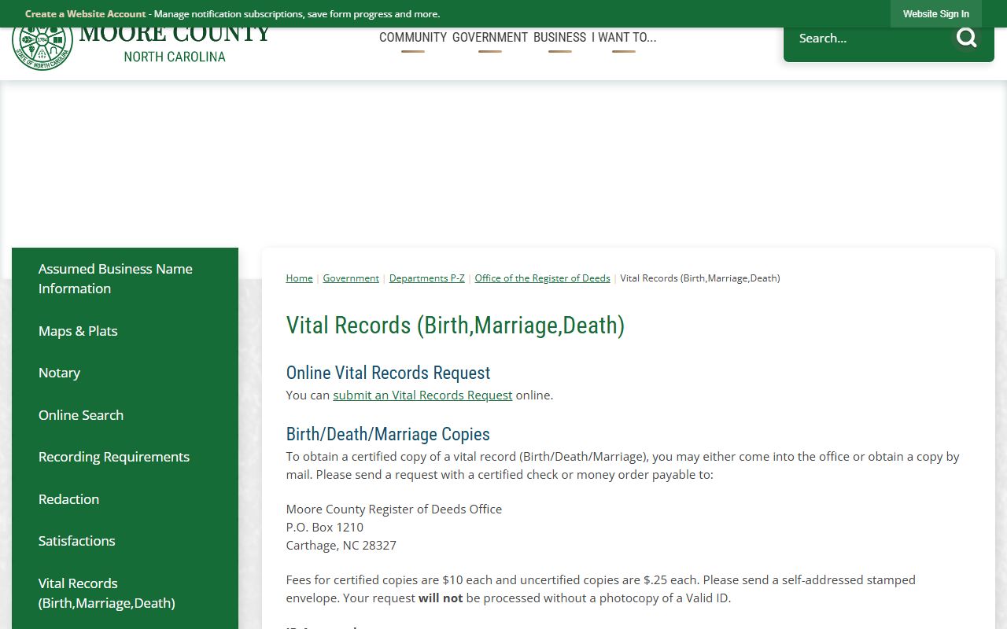The image size is (1007, 629).
Task: Click Moore County Register of Deeds Office text
Action: (x=394, y=509)
